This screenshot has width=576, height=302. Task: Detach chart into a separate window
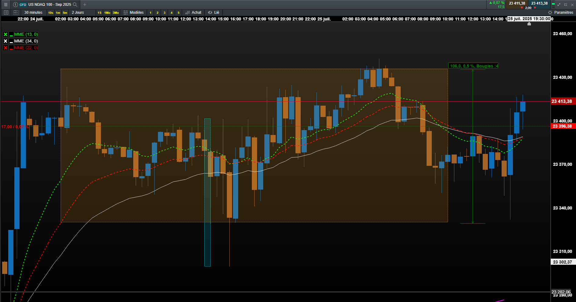click(566, 5)
